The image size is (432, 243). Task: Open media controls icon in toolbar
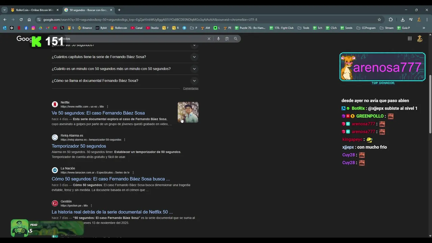[x=411, y=20]
